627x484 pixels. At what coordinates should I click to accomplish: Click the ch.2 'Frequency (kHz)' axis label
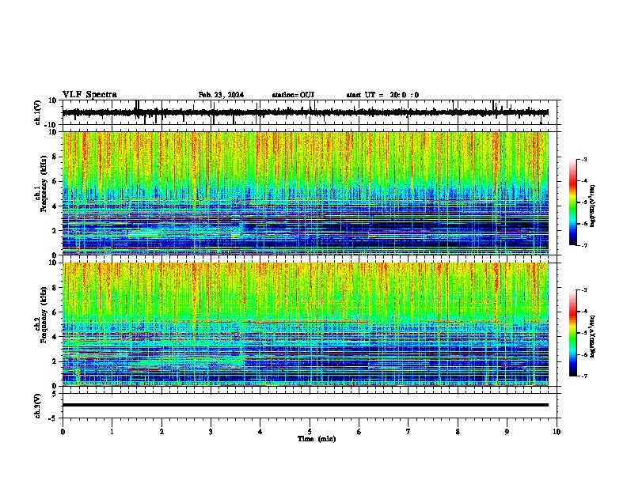coord(44,315)
